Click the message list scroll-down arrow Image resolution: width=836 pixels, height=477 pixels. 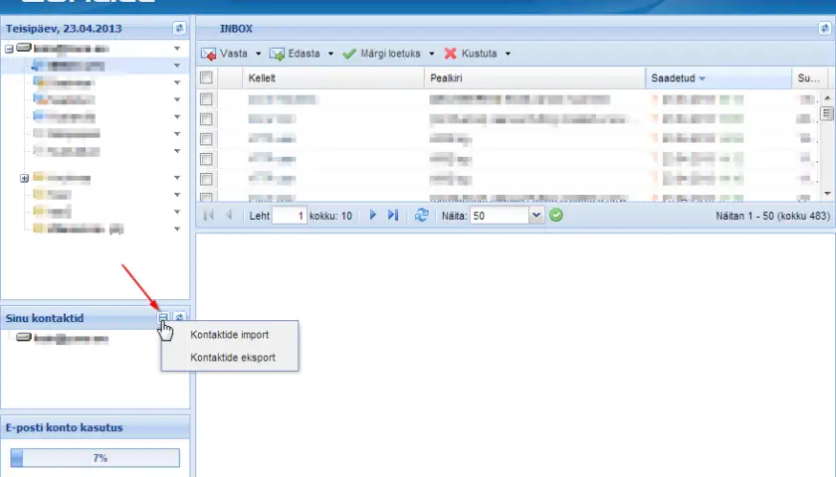click(x=827, y=193)
